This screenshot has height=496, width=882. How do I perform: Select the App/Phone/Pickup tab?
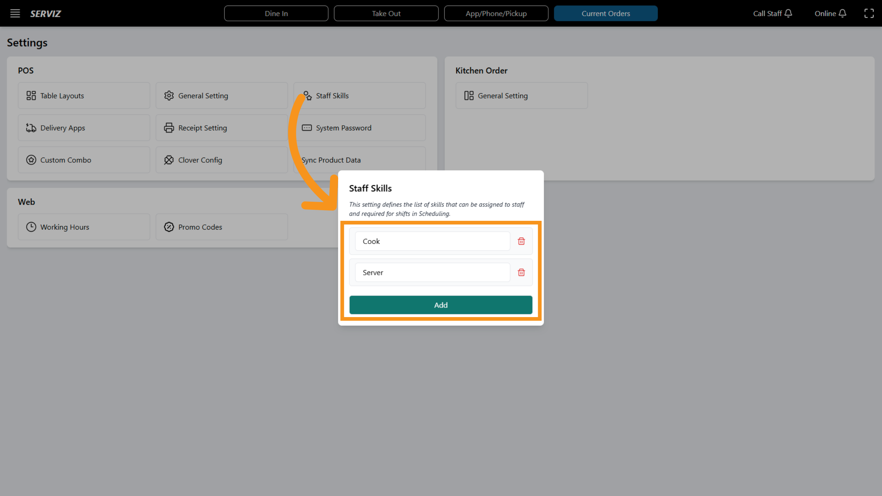coord(496,14)
